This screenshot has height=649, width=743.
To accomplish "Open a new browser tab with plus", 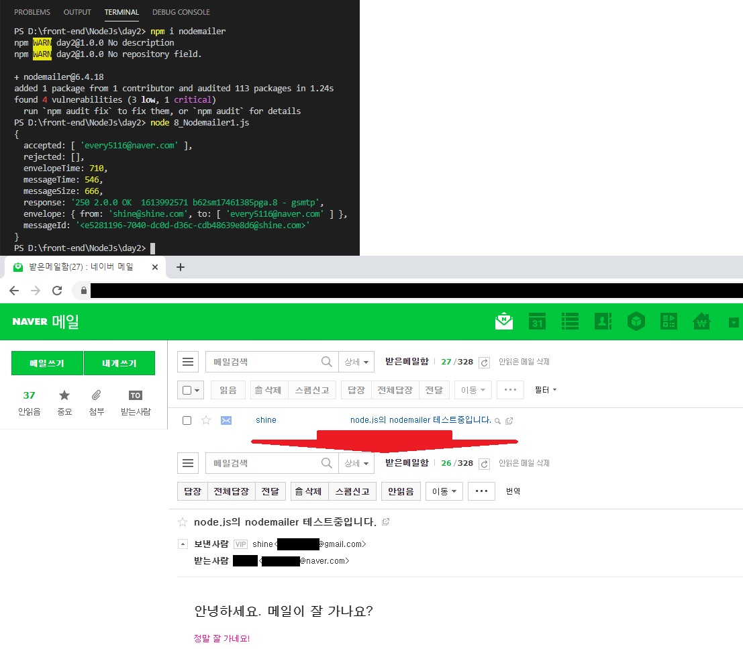I will (x=181, y=267).
